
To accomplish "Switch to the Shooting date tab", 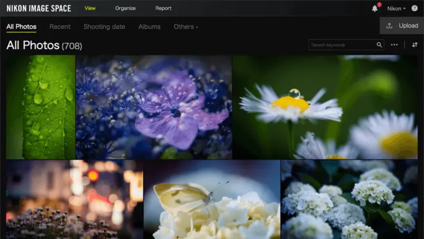I will coord(104,27).
